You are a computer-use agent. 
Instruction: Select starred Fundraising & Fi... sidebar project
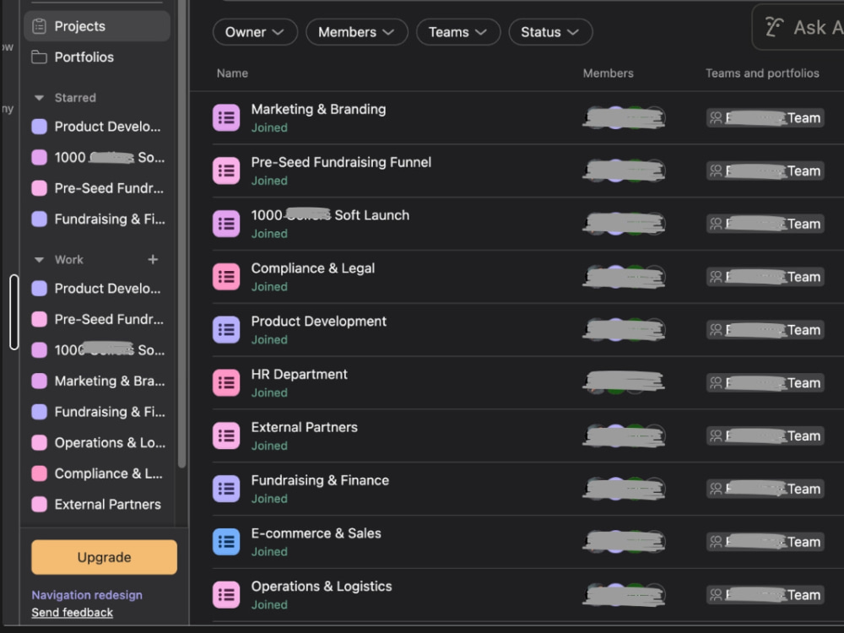(97, 219)
